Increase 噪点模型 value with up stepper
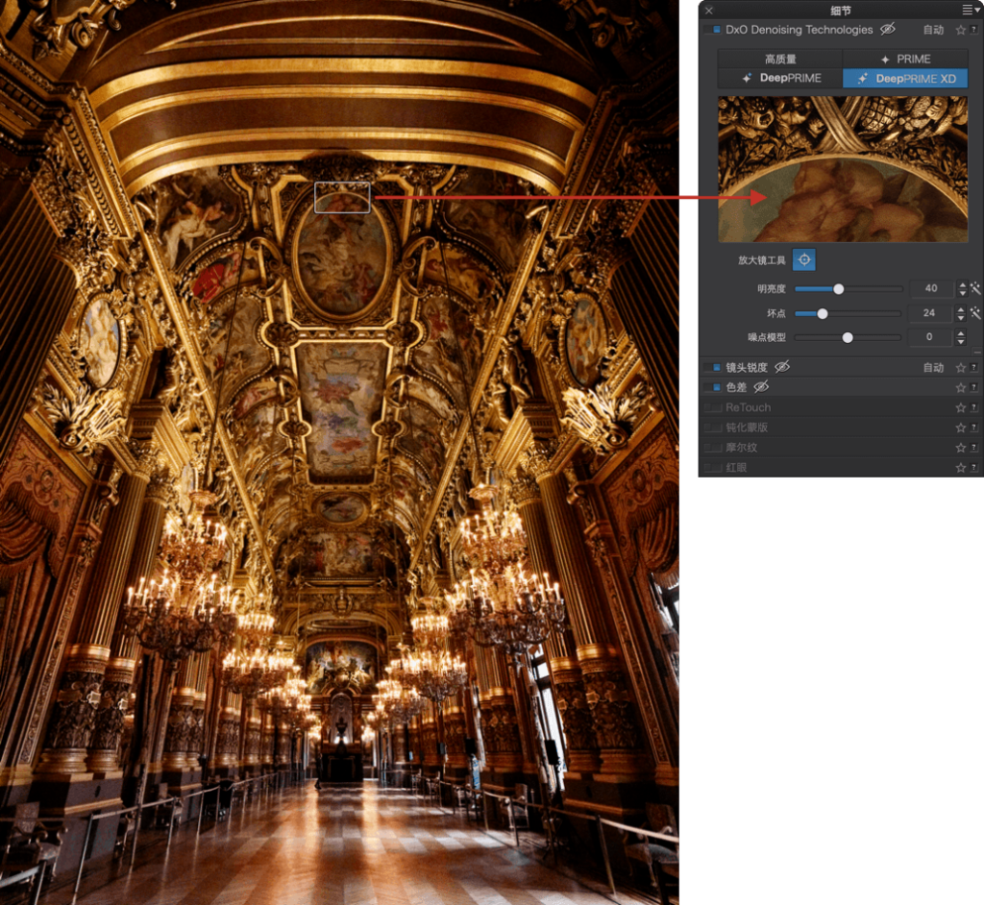Viewport: 984px width, 905px height. (x=961, y=333)
